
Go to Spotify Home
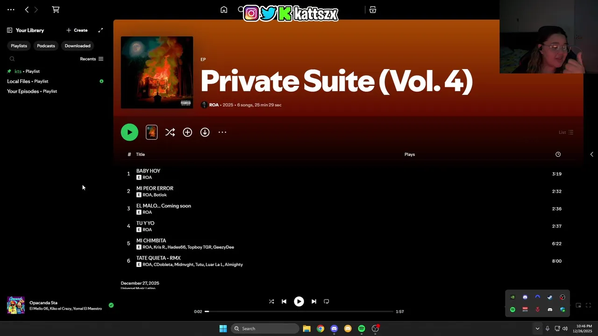224,10
